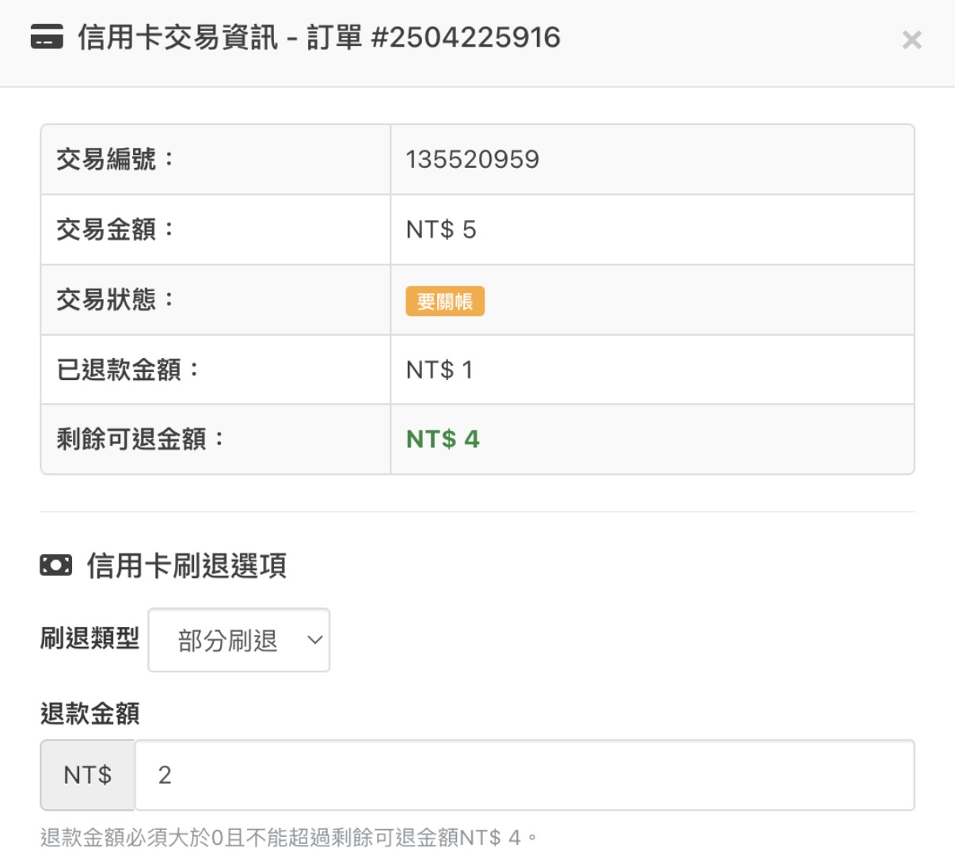Click the 退款金額 field label above the input
The image size is (955, 863).
pos(89,713)
